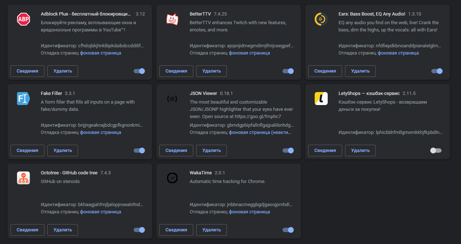Click the JSON Viewer braces icon
This screenshot has height=244, width=461.
[172, 99]
